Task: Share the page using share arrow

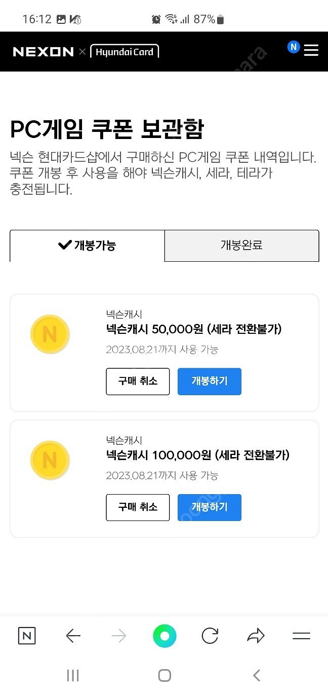Action: (x=256, y=636)
